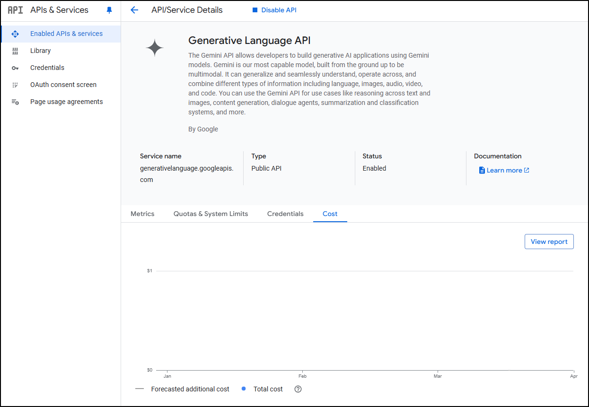
Task: Click the Apr label on chart axis
Action: [x=574, y=376]
